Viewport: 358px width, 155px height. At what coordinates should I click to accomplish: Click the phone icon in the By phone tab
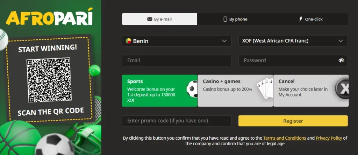click(x=225, y=19)
